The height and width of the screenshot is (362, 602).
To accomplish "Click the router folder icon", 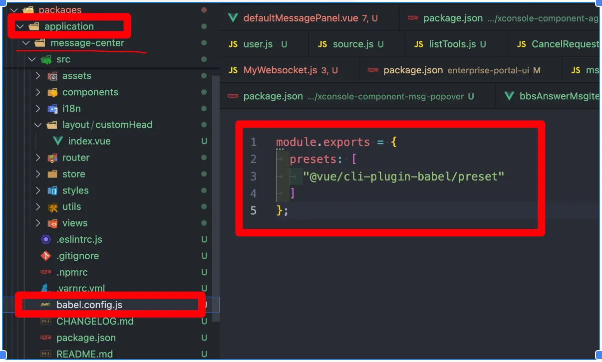I will pos(52,158).
